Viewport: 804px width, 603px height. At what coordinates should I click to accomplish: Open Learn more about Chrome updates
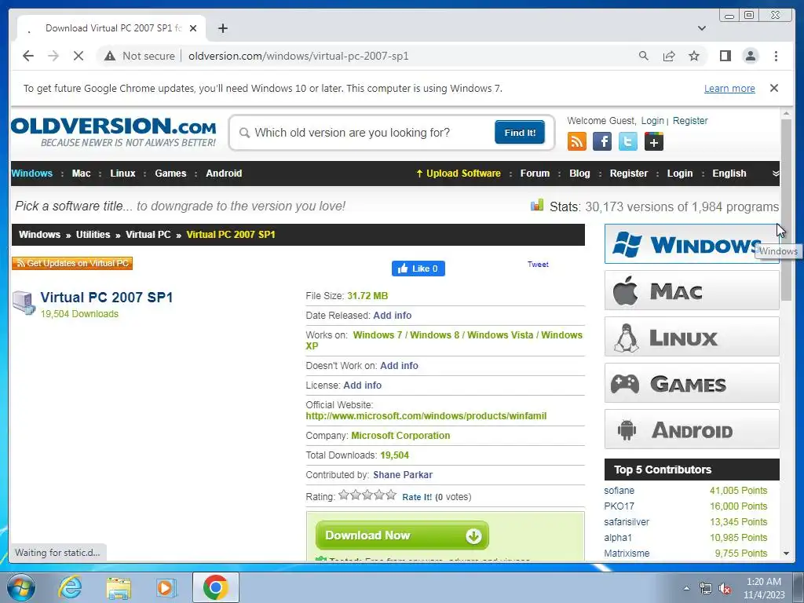coord(729,88)
